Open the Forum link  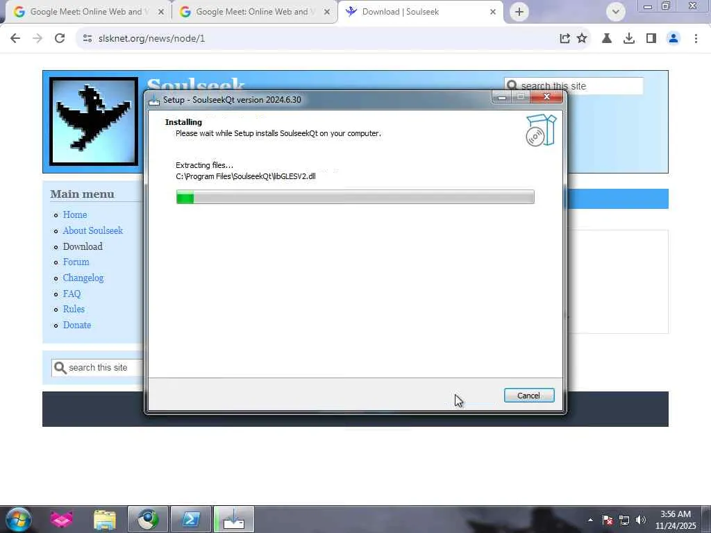[76, 262]
